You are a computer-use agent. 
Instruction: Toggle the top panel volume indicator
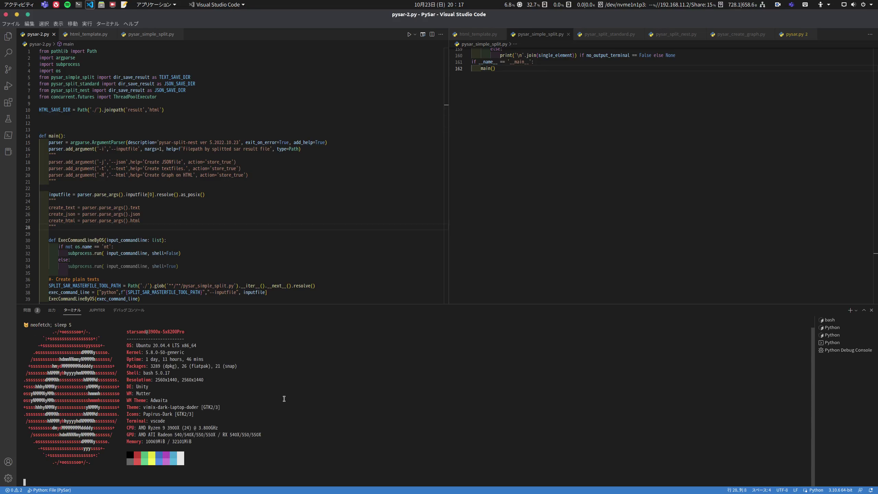(853, 4)
